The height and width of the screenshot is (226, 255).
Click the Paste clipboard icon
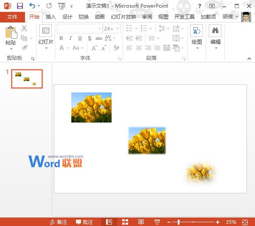(x=11, y=32)
